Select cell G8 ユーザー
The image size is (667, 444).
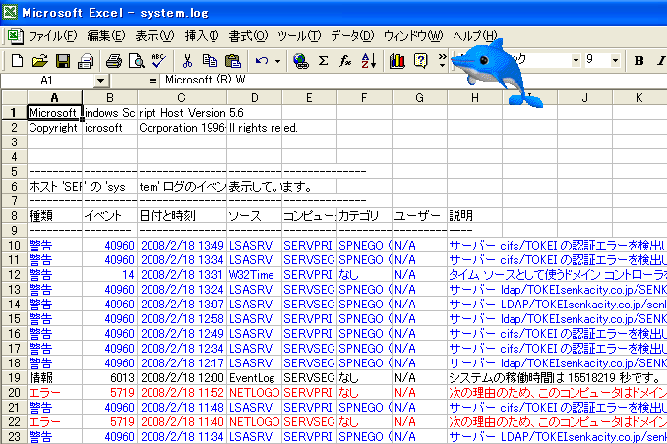tap(419, 216)
